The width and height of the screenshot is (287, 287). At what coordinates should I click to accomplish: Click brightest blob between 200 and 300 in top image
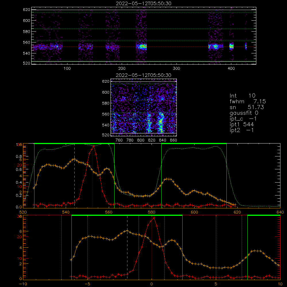142,46
